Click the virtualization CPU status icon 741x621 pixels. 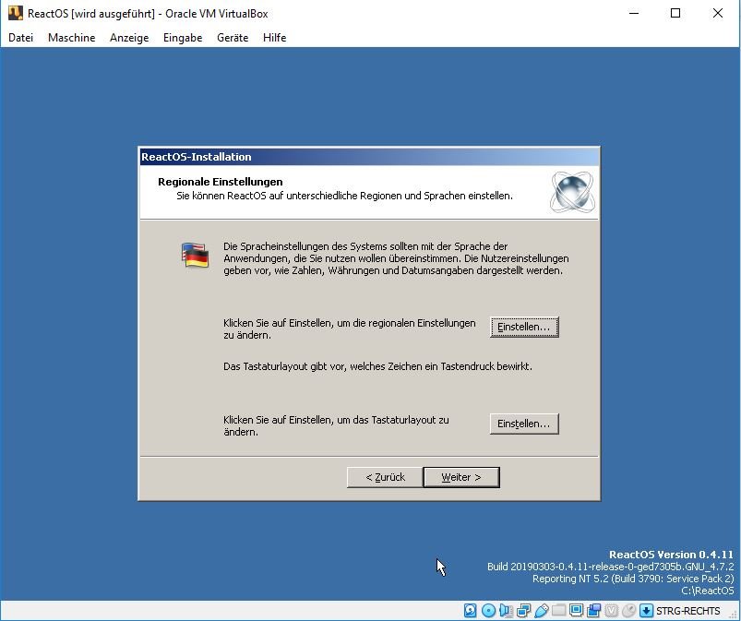point(612,610)
